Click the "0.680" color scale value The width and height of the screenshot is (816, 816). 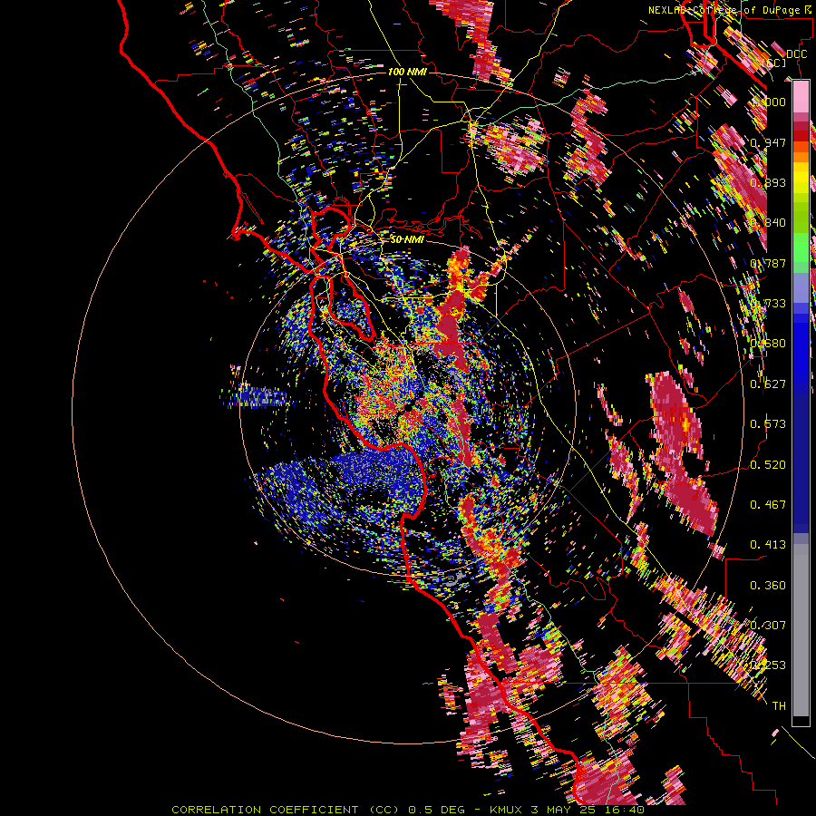point(768,344)
